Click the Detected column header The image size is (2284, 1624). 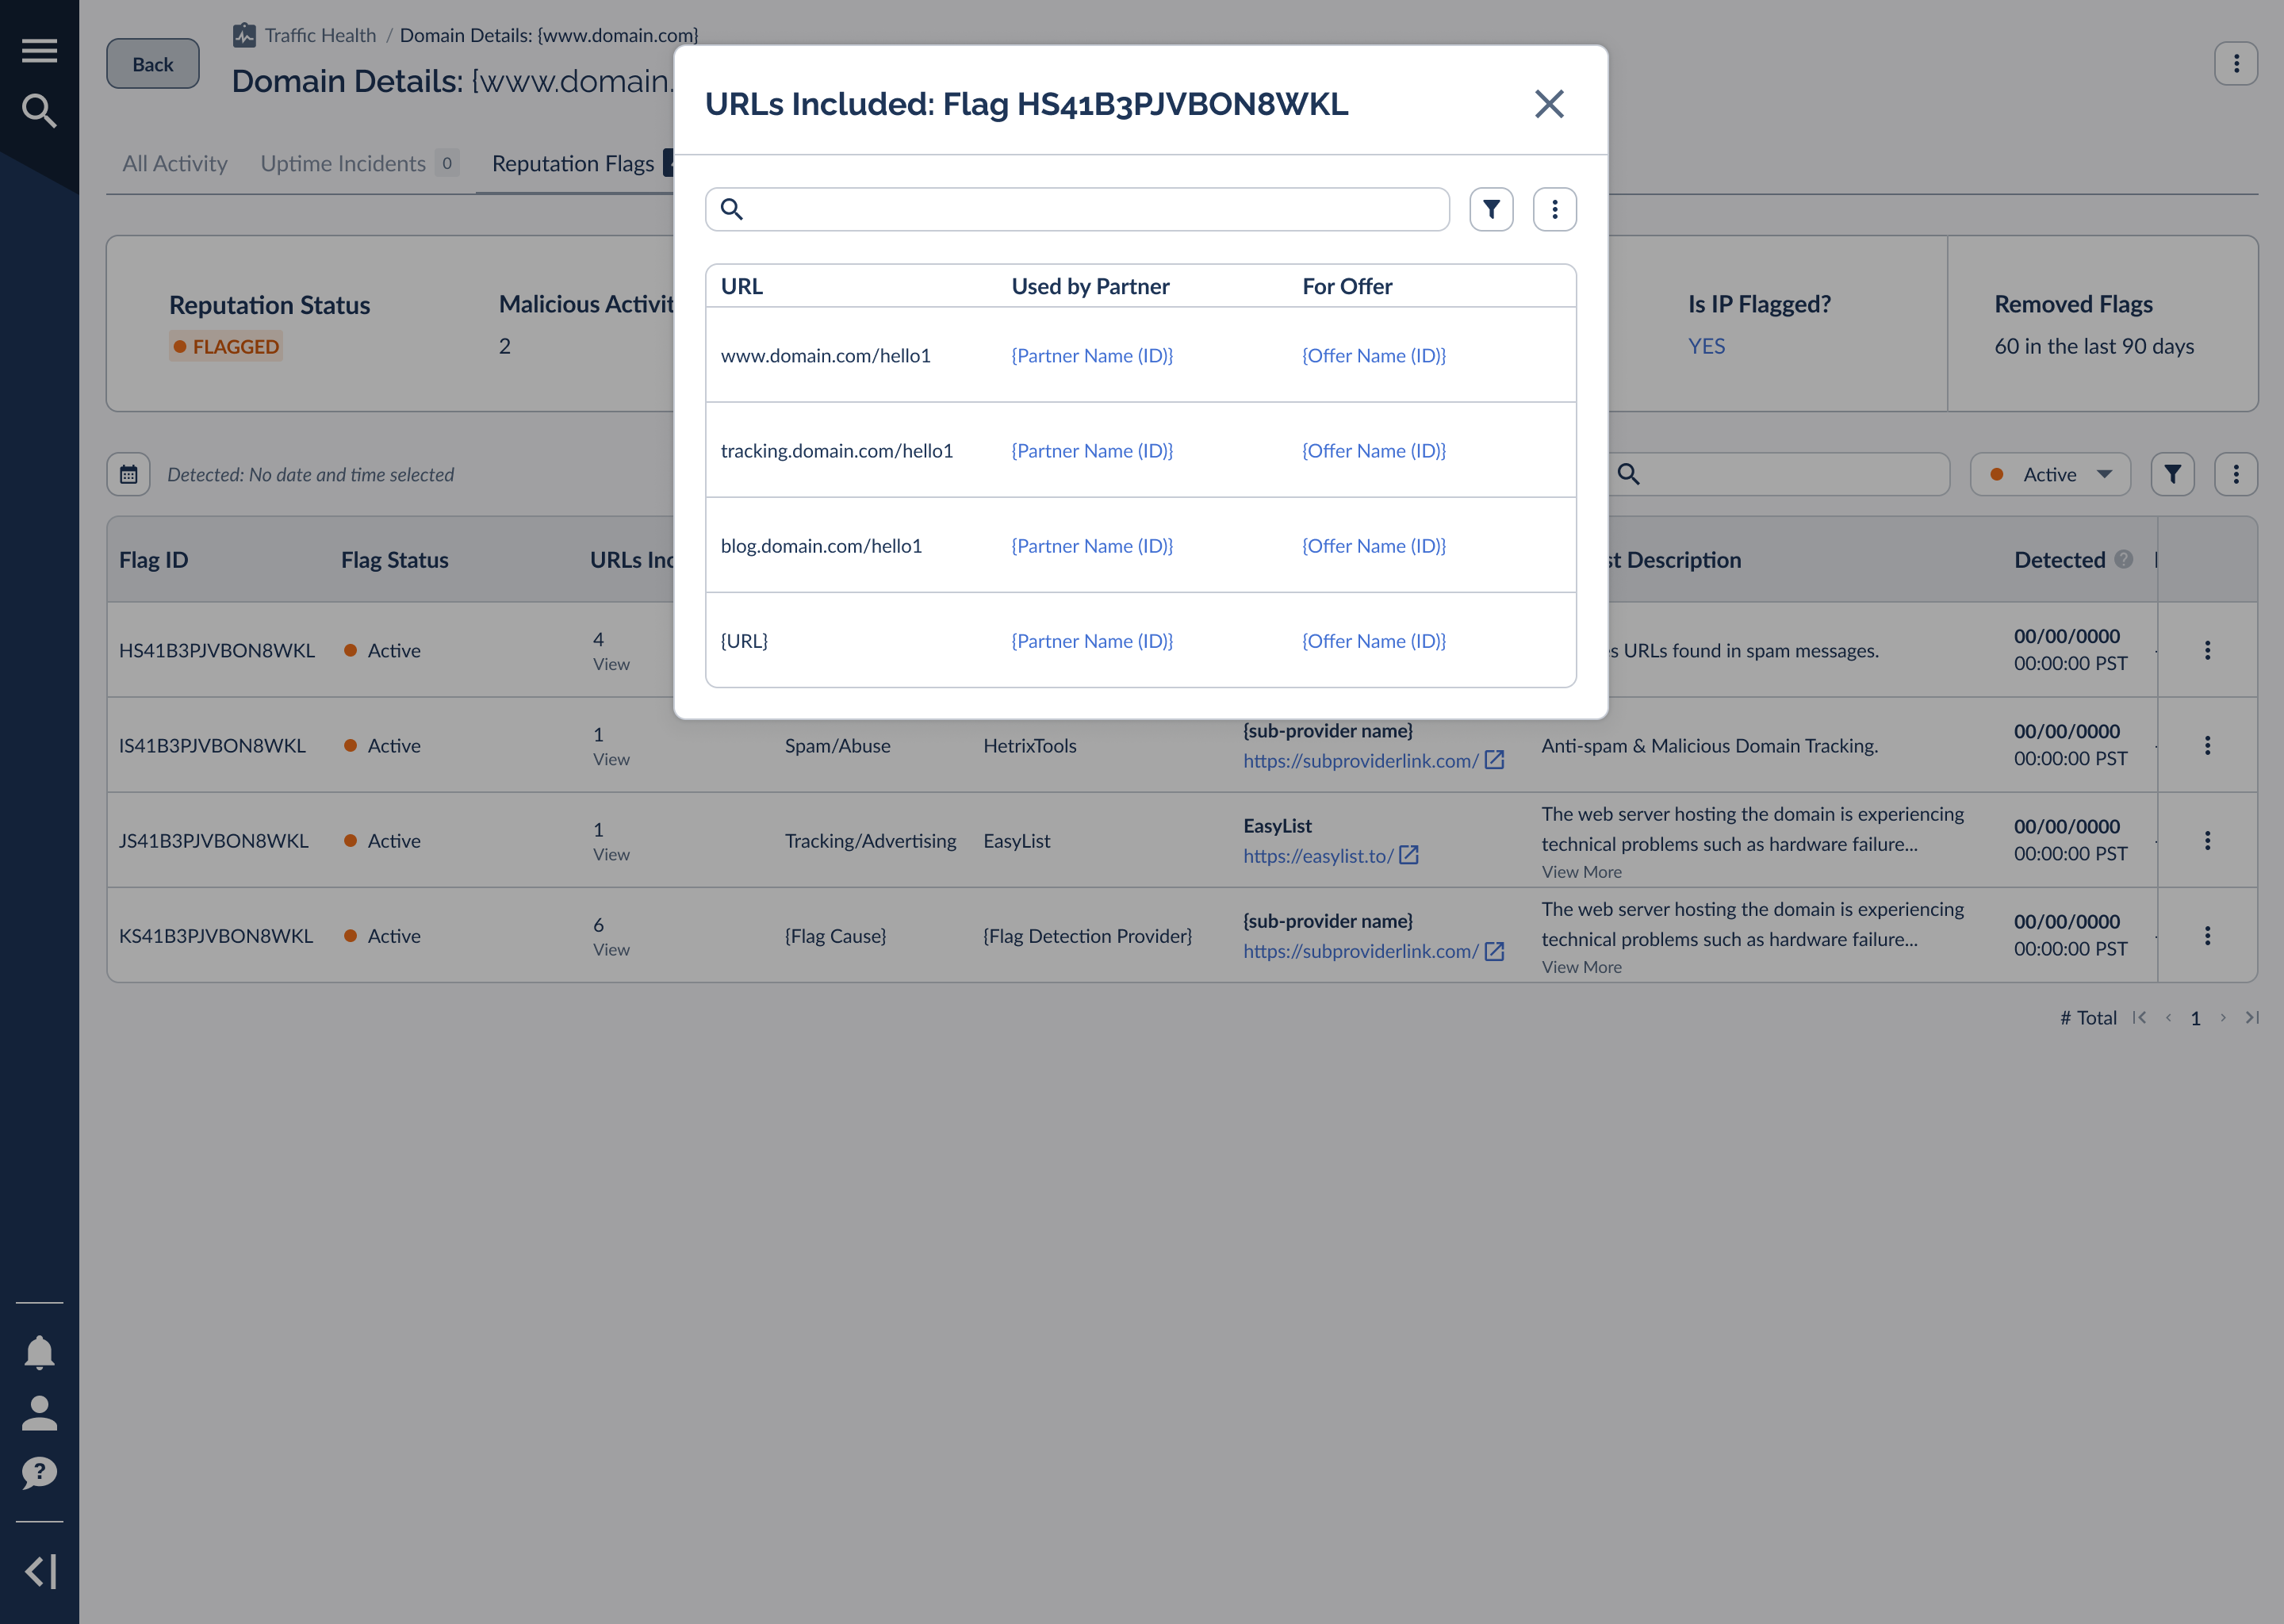[x=2060, y=559]
